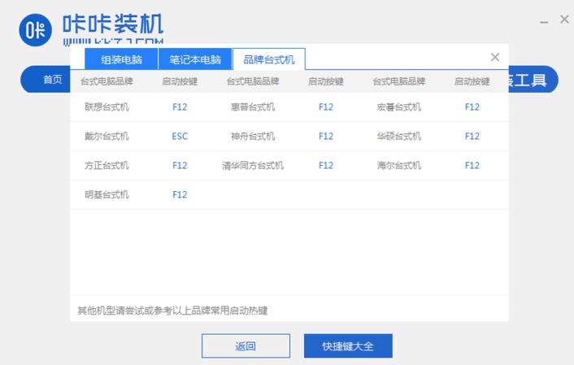Switch to the 笔记本电脑 tab
574x365 pixels.
[x=195, y=59]
